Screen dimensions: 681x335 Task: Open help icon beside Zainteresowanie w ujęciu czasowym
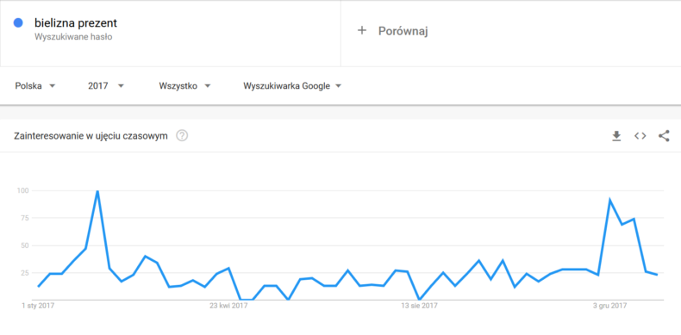182,136
